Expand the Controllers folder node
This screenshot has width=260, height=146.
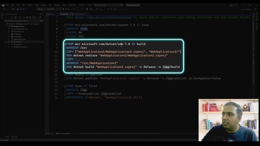[9, 37]
